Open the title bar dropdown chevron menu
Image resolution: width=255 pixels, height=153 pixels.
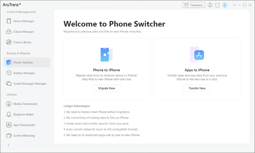point(234,5)
